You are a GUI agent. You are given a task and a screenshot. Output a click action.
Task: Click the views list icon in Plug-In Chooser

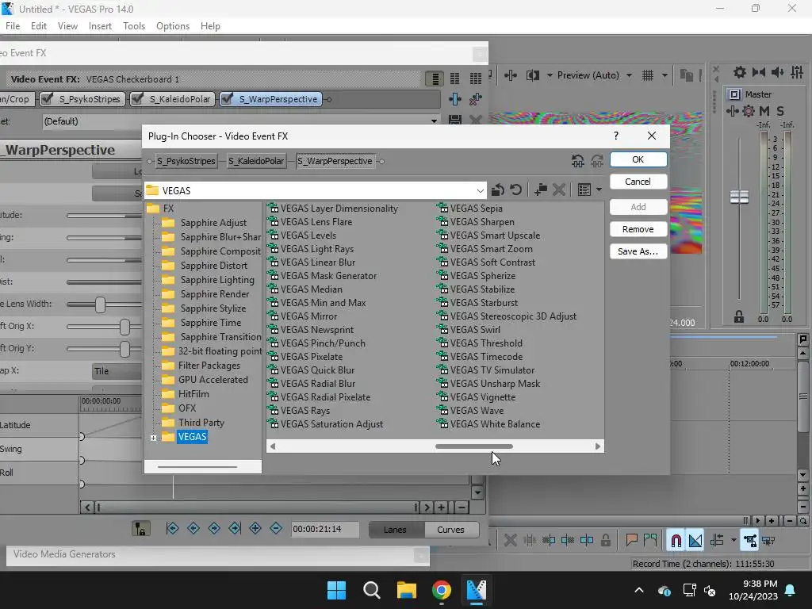(584, 190)
